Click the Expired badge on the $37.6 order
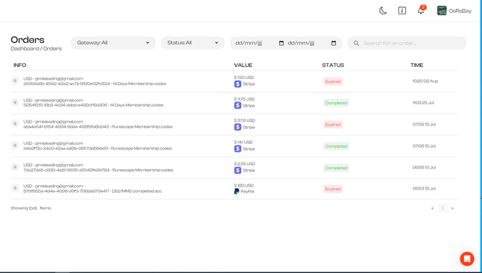The width and height of the screenshot is (482, 273). coord(333,124)
